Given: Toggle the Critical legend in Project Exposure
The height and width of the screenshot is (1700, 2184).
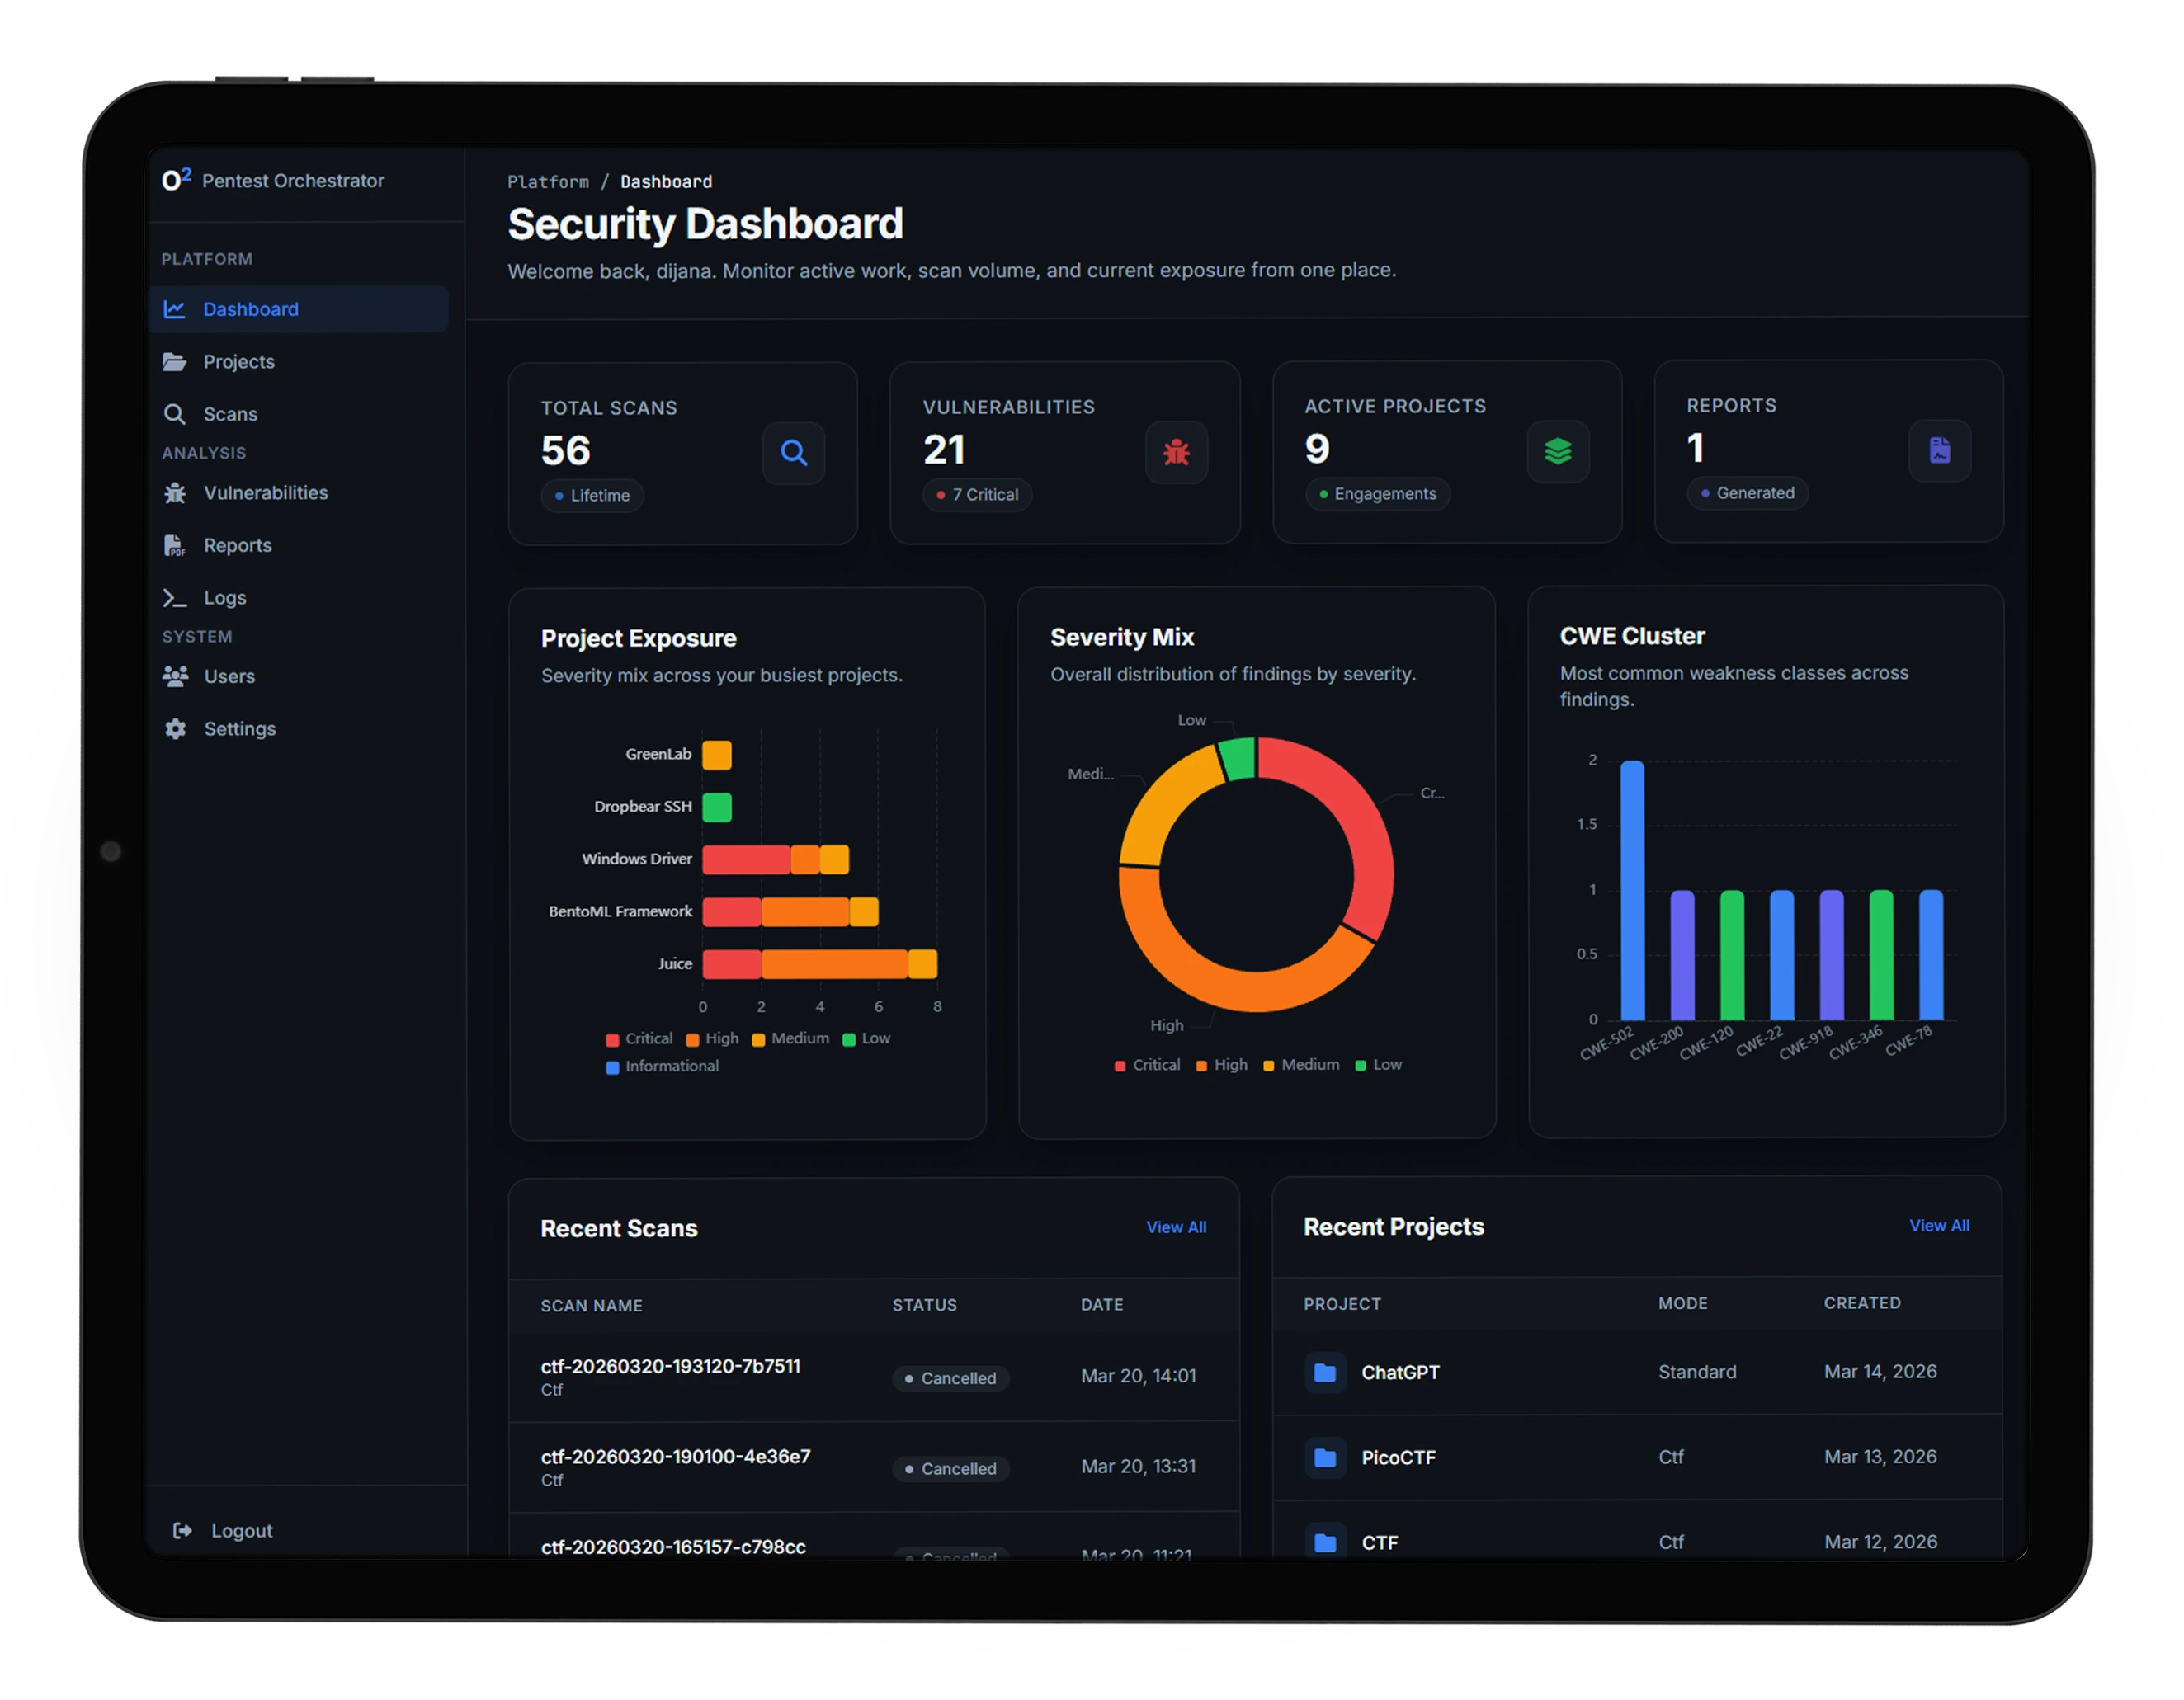Looking at the screenshot, I should click(639, 1039).
